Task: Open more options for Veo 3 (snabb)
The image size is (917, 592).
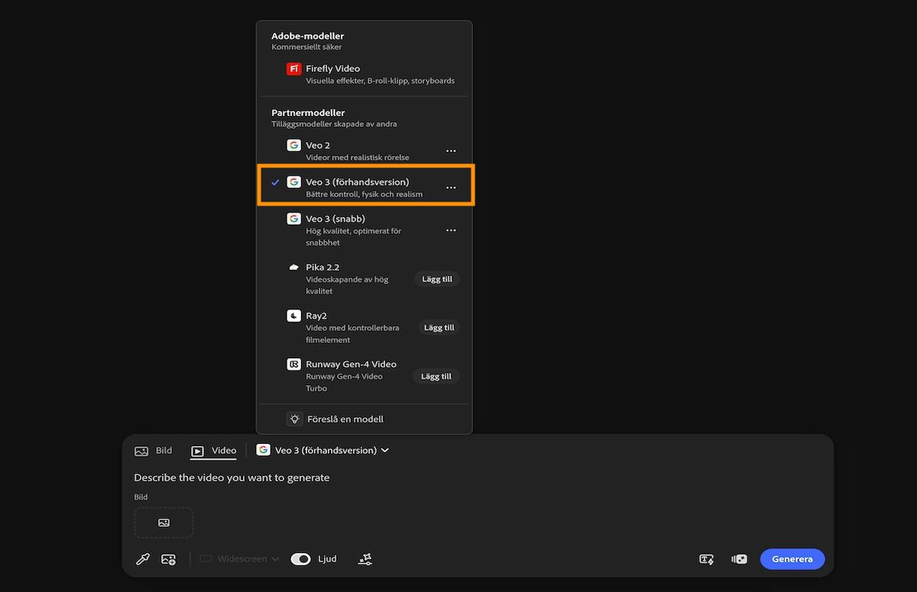Action: (x=451, y=231)
